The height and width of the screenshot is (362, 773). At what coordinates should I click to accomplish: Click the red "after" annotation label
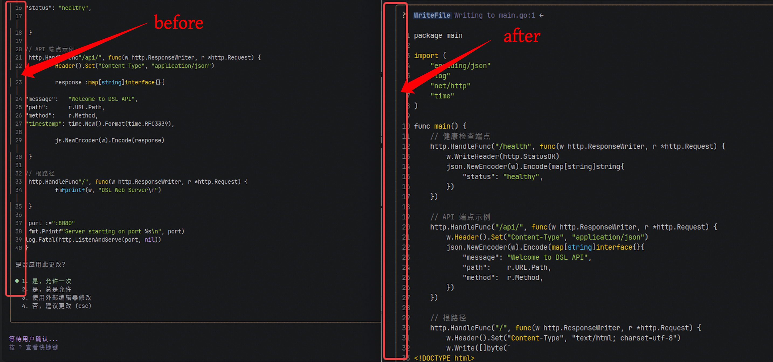[522, 36]
